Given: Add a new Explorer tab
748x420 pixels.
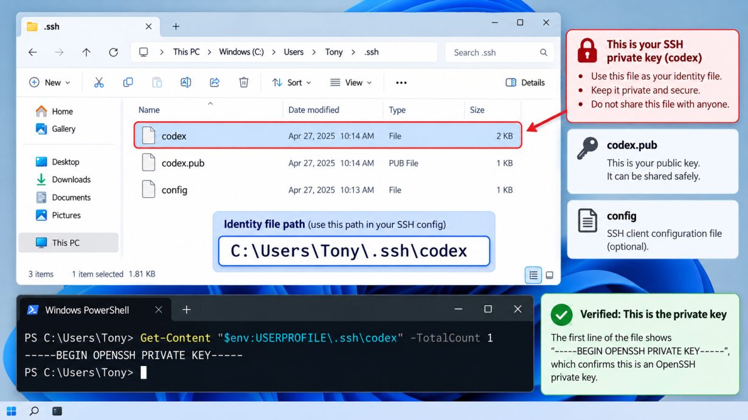Looking at the screenshot, I should pyautogui.click(x=176, y=26).
